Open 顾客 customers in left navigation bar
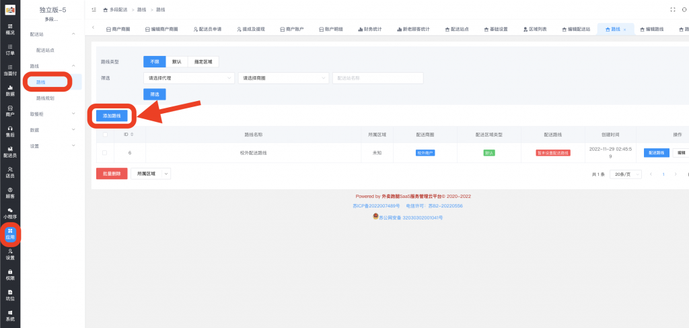This screenshot has width=689, height=328. [x=10, y=193]
